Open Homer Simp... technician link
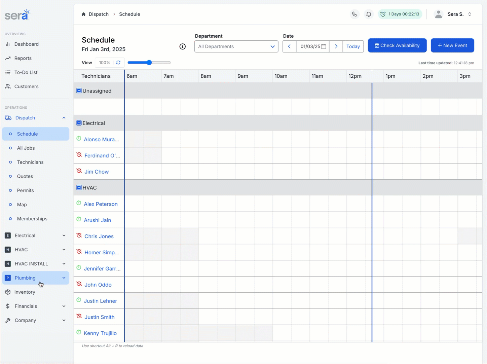Screen dimensions: 487x364 [x=102, y=252]
